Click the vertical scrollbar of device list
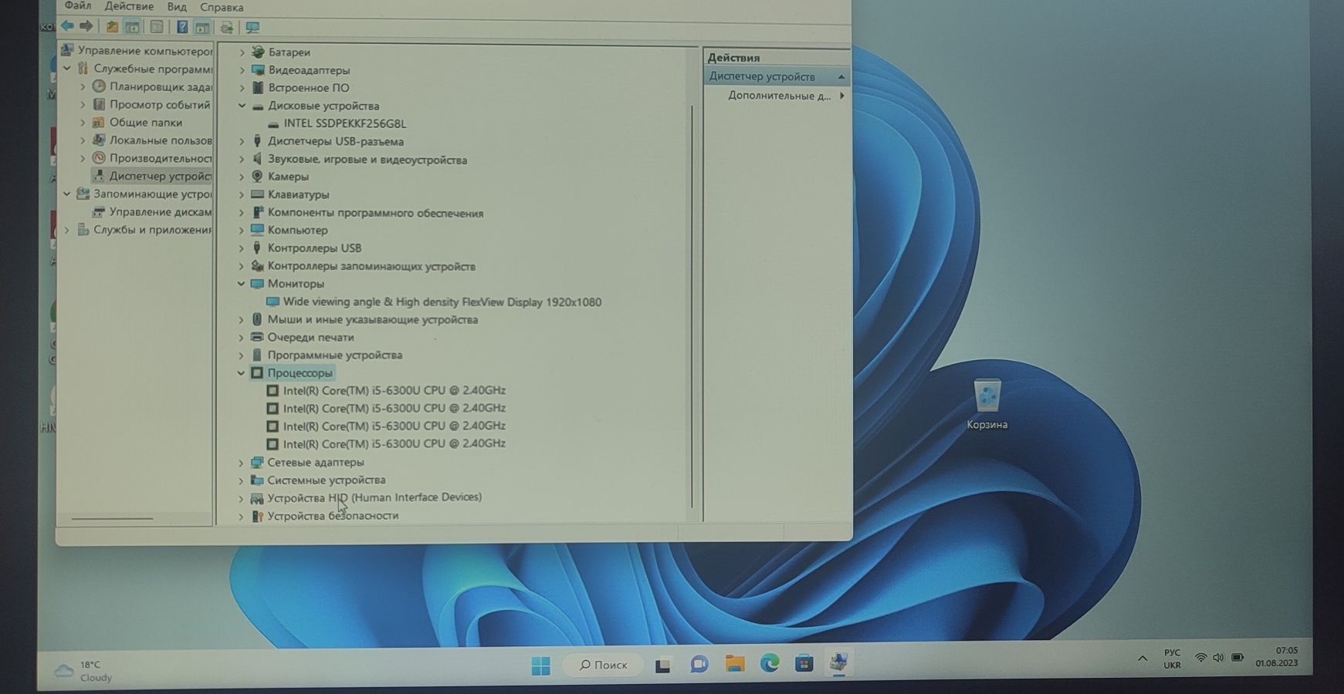The height and width of the screenshot is (694, 1344). point(692,306)
